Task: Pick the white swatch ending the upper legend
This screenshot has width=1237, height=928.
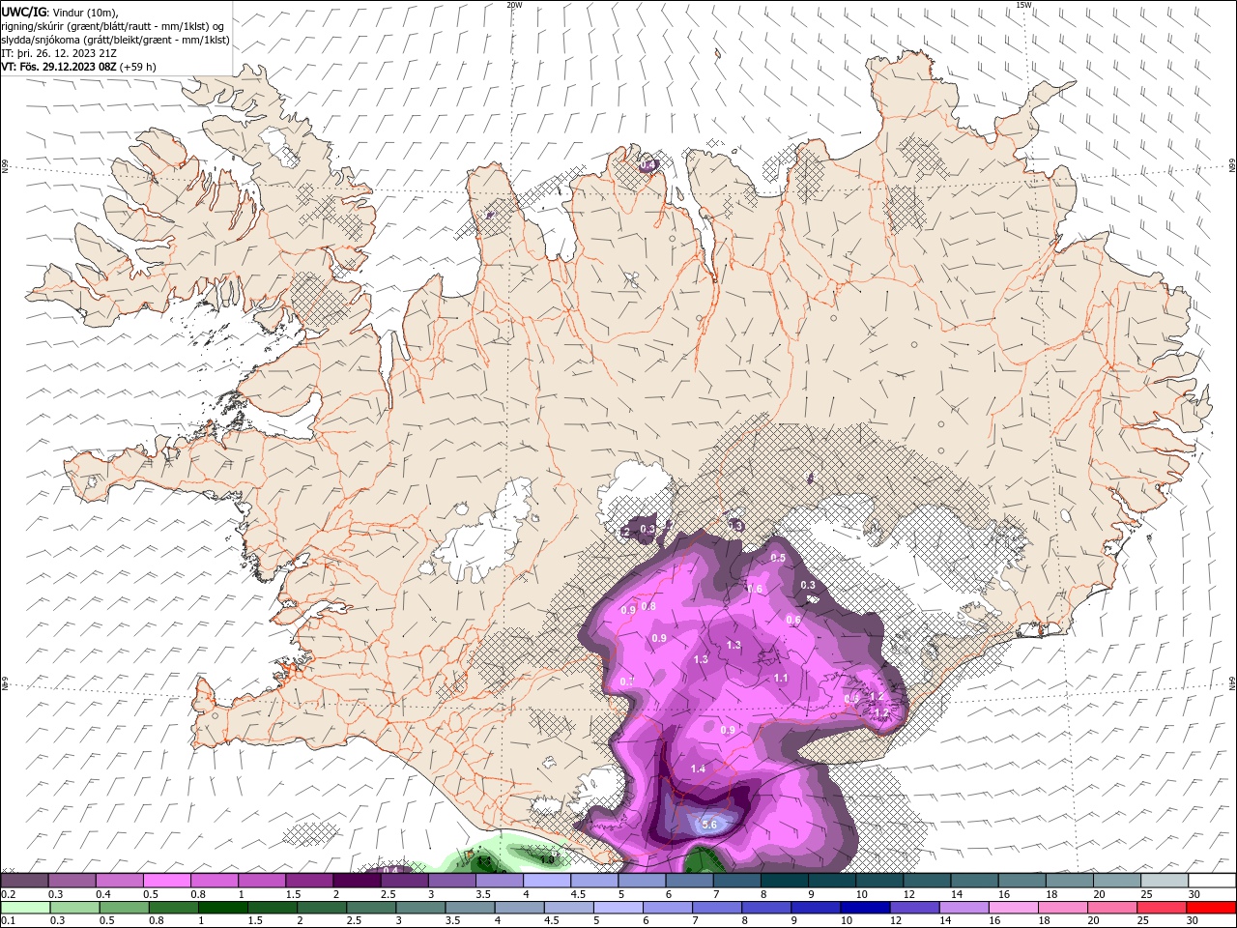Action: coord(1212,881)
